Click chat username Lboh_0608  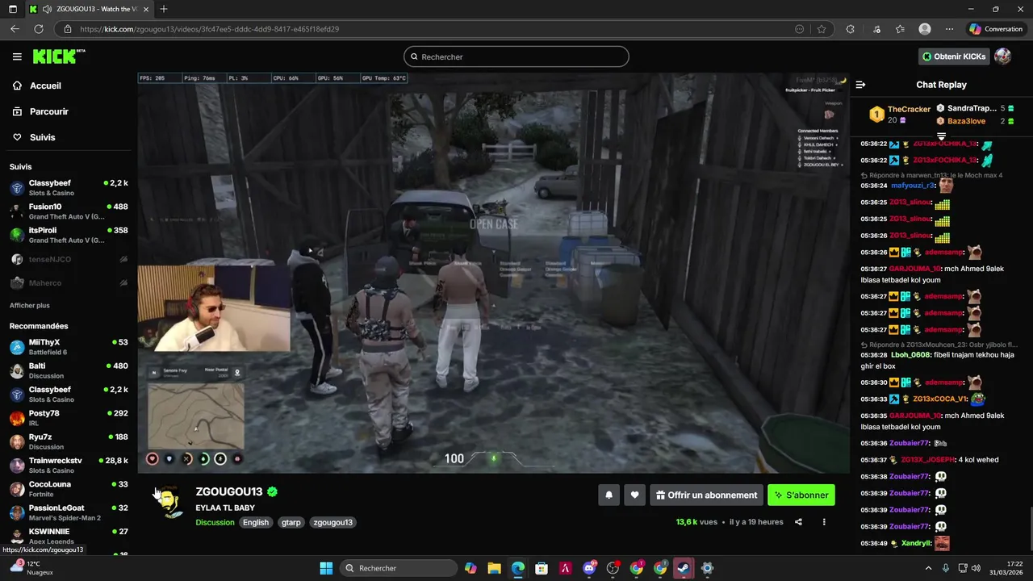(911, 355)
